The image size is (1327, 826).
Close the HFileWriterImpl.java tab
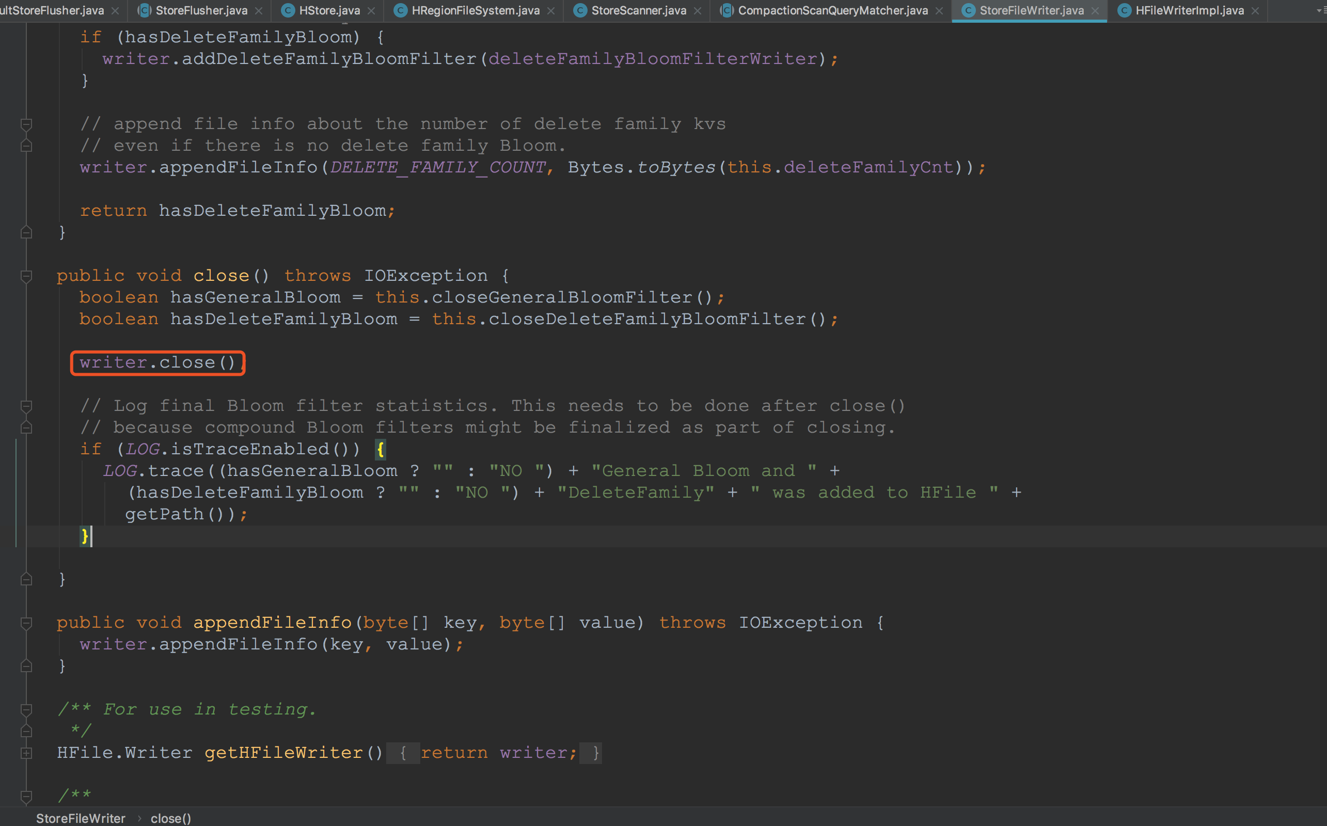point(1255,11)
